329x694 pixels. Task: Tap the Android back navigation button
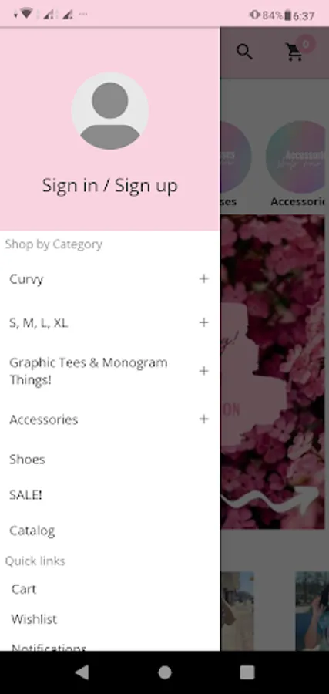coord(82,672)
